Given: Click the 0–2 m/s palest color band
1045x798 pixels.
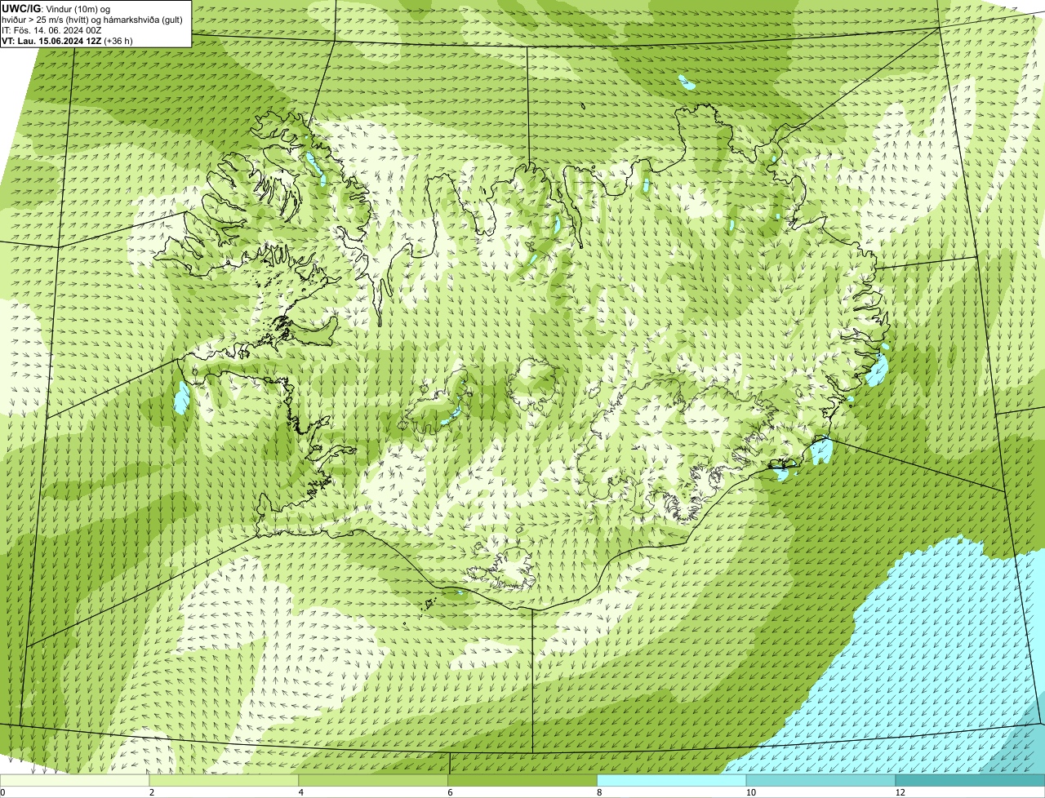Looking at the screenshot, I should point(74,781).
